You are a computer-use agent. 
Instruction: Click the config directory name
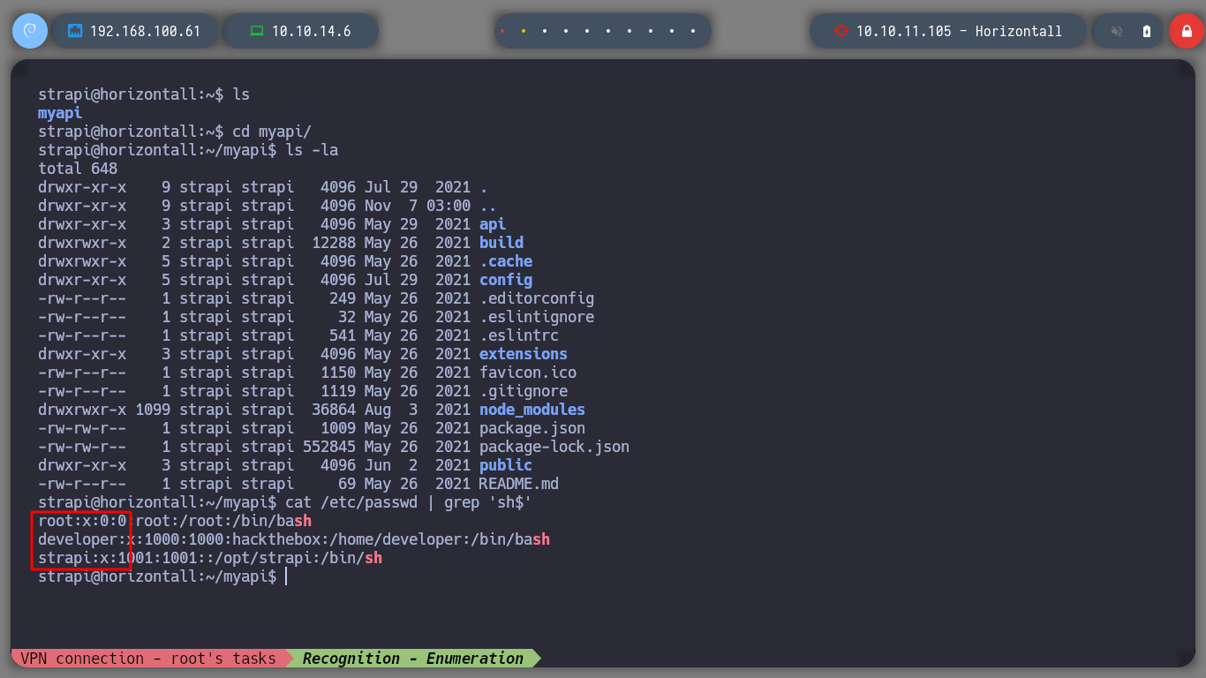pyautogui.click(x=506, y=280)
